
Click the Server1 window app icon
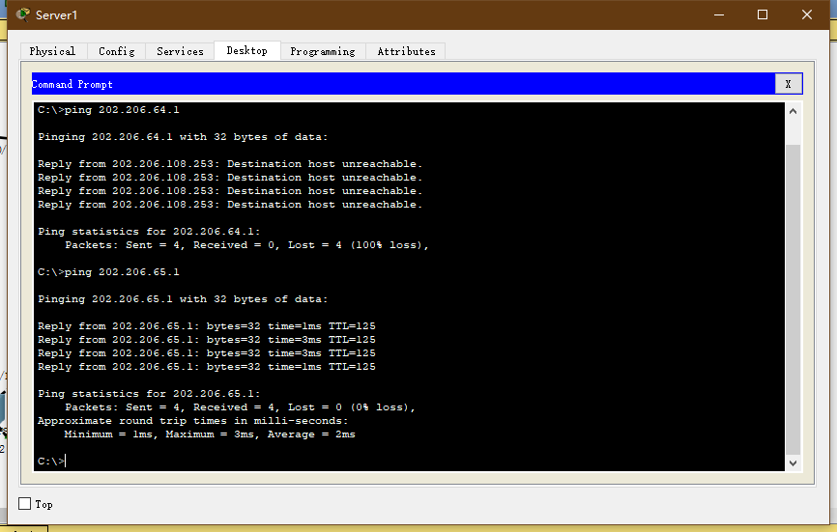(x=22, y=14)
